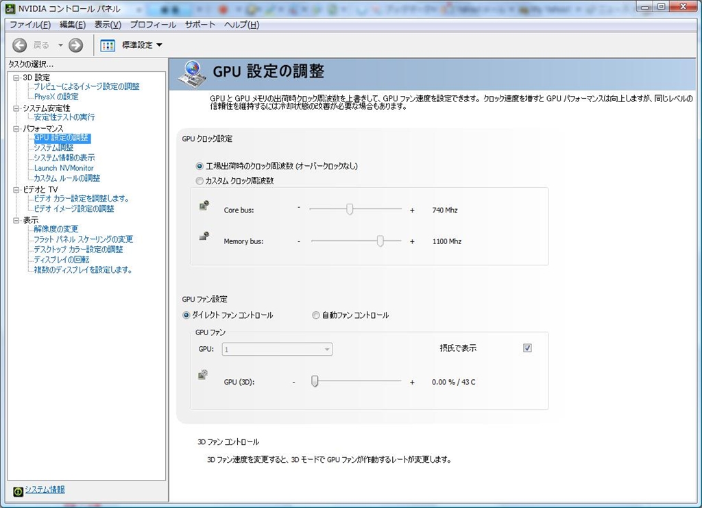Select 工場出荷時のクロック周波数 radio button

click(199, 166)
